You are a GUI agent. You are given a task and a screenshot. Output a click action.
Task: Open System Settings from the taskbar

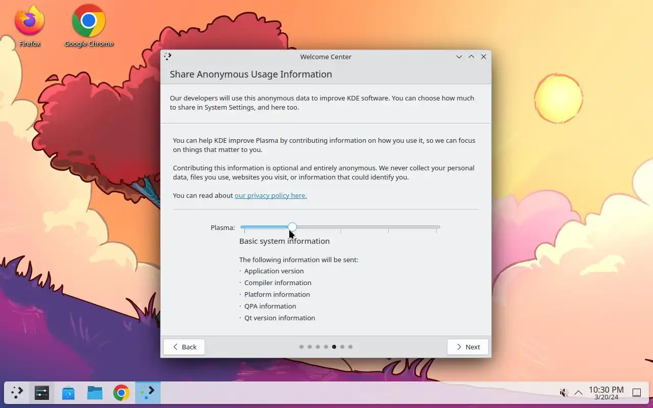pos(42,393)
